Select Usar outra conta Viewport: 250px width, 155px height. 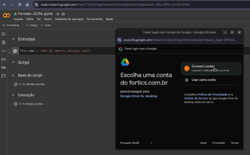[x=211, y=80]
